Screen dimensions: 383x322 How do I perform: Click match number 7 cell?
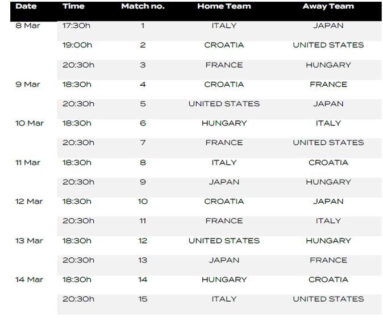point(143,143)
